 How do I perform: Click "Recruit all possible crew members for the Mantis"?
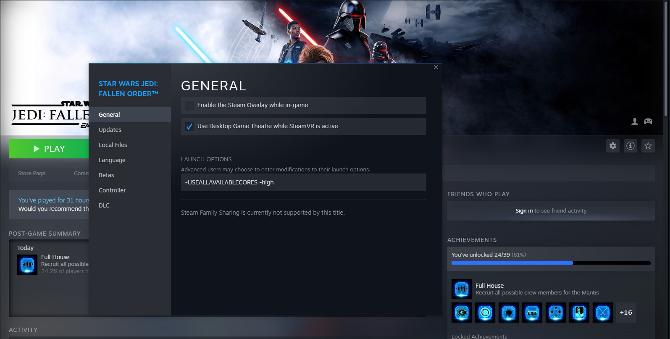point(537,293)
